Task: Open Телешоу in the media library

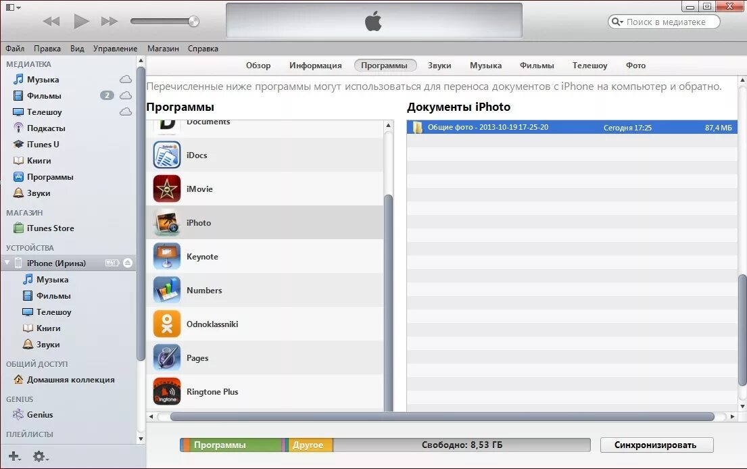Action: pyautogui.click(x=45, y=112)
